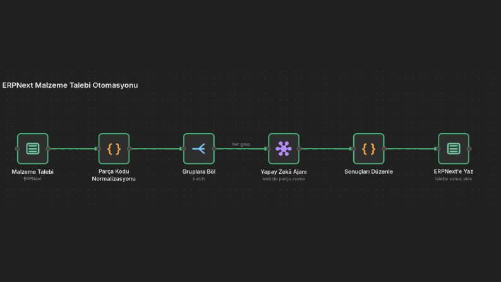Click the output connector of ERPNext'e Yaz node

tap(469, 149)
